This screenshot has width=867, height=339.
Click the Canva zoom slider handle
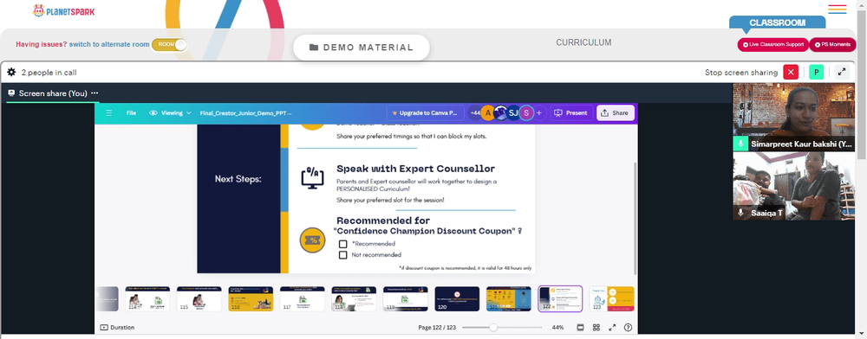[x=492, y=328]
